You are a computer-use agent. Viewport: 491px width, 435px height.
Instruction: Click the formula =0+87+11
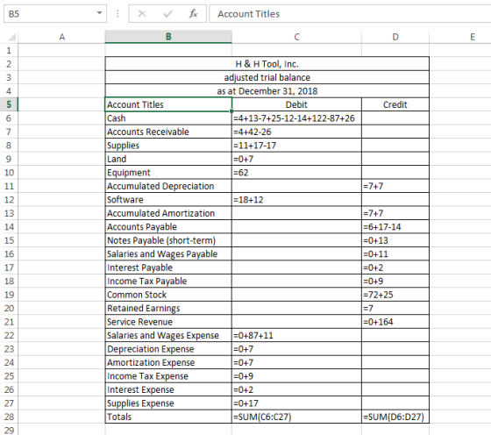pos(296,335)
